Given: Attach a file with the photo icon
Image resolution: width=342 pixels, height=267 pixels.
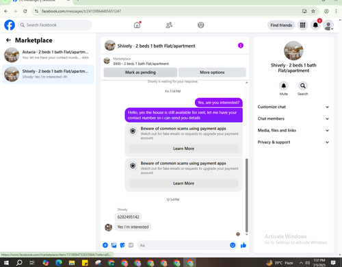Looking at the screenshot, I should point(114,245).
